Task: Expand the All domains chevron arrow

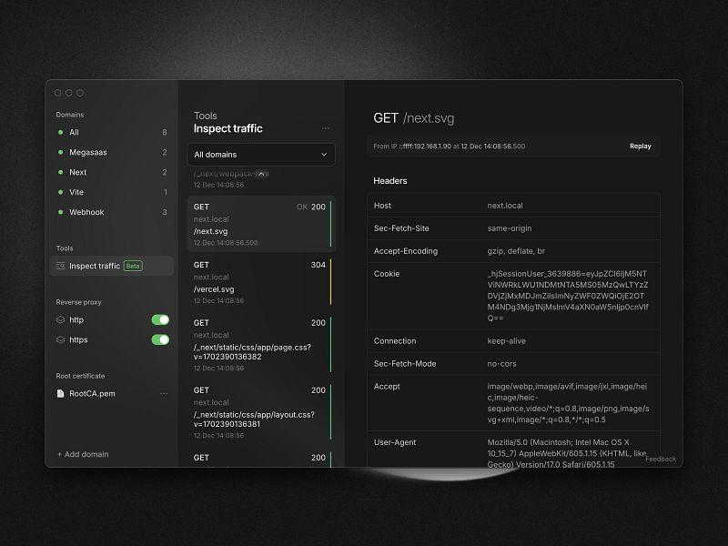Action: pos(324,155)
